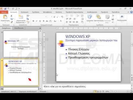The width and height of the screenshot is (133, 100).
Task: Click the Reset slide icon
Action: click(28, 19)
